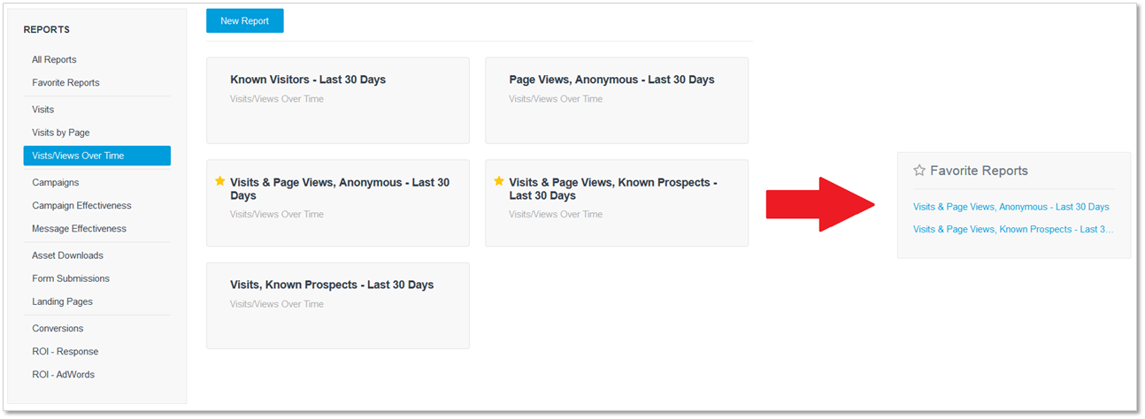Image resolution: width=1145 pixels, height=419 pixels.
Task: Select Asset Downloads in the sidebar
Action: [x=68, y=255]
